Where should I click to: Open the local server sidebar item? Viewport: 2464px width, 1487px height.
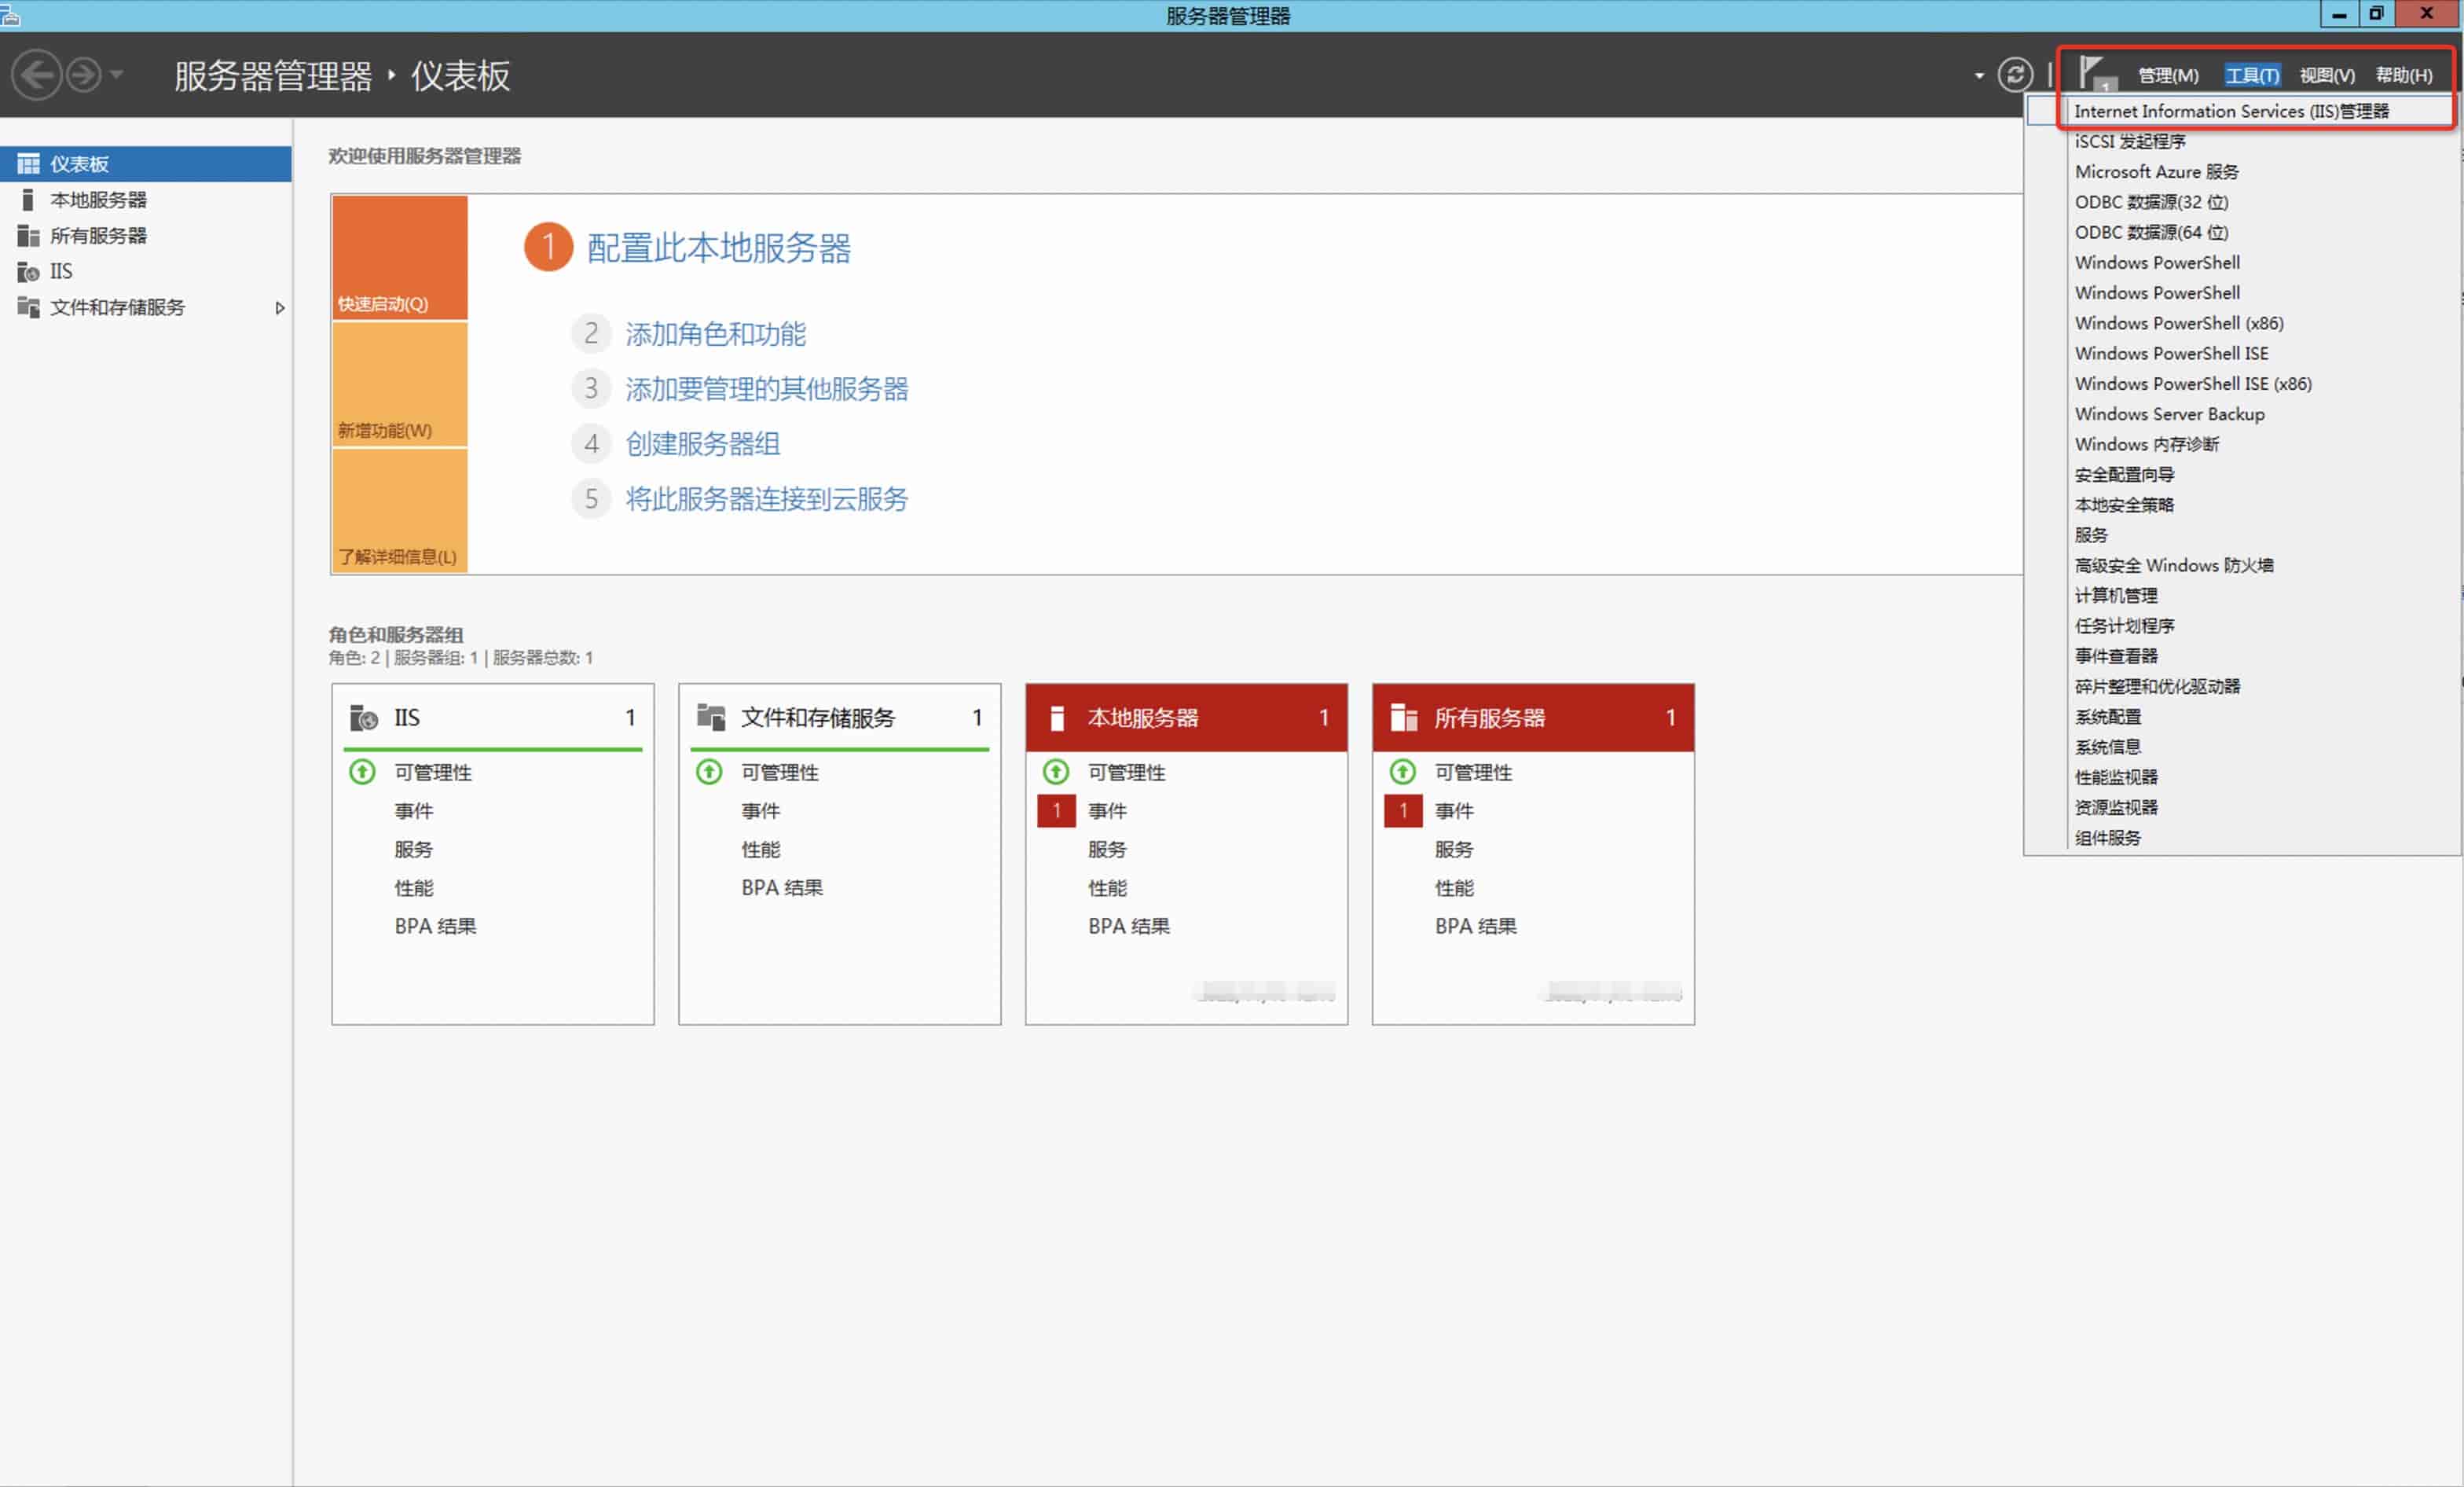98,200
